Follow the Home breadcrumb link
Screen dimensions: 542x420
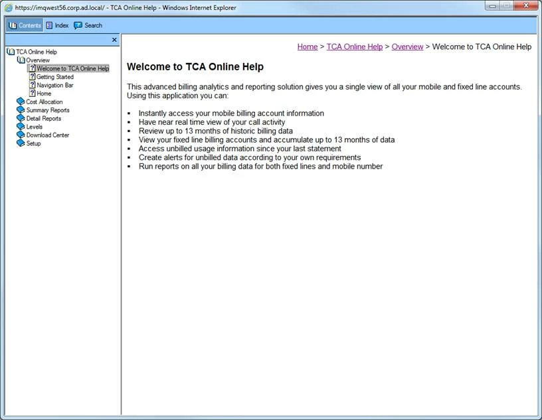click(308, 46)
